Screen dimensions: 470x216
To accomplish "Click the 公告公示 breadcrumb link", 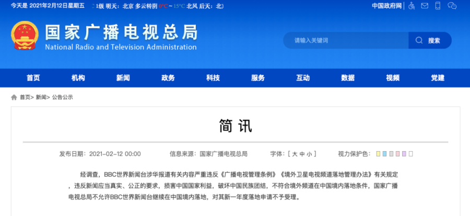I will 63,97.
